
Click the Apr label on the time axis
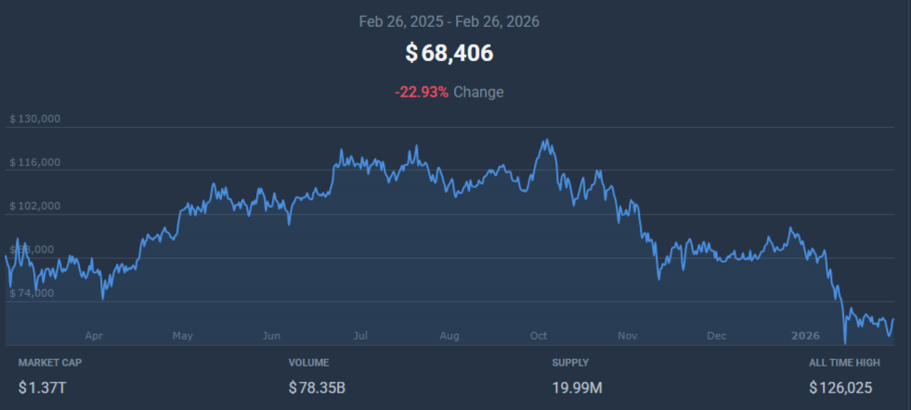[x=93, y=336]
